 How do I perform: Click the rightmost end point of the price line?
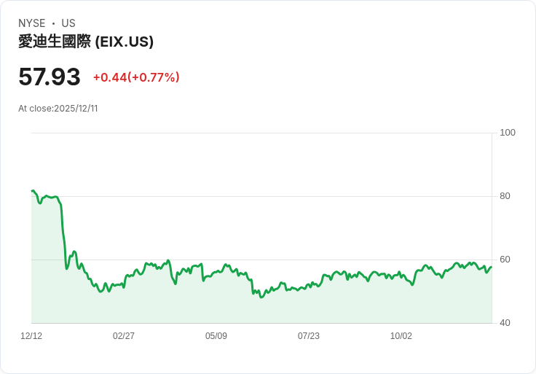[x=491, y=267]
